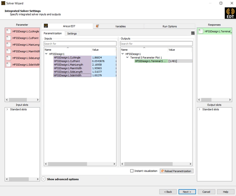Click the value 1.95965 cell

[104, 68]
